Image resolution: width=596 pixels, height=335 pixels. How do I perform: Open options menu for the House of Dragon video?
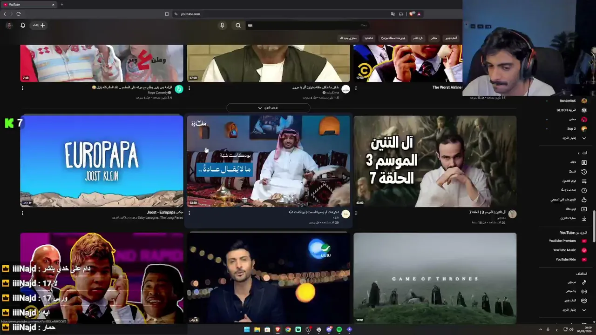pos(356,213)
